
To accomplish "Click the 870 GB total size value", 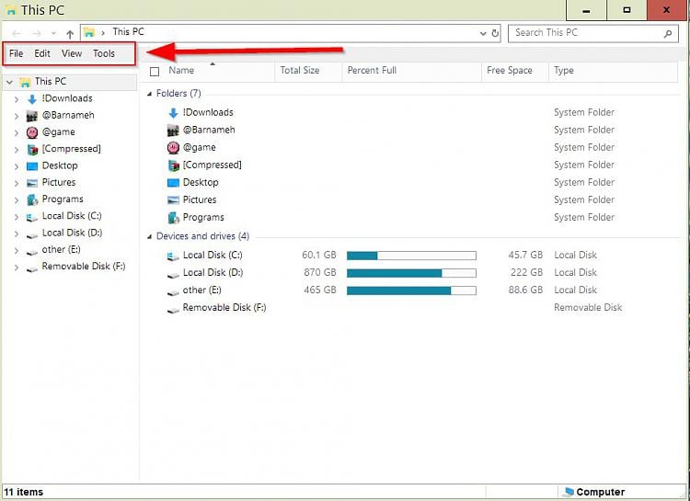I will pos(320,273).
